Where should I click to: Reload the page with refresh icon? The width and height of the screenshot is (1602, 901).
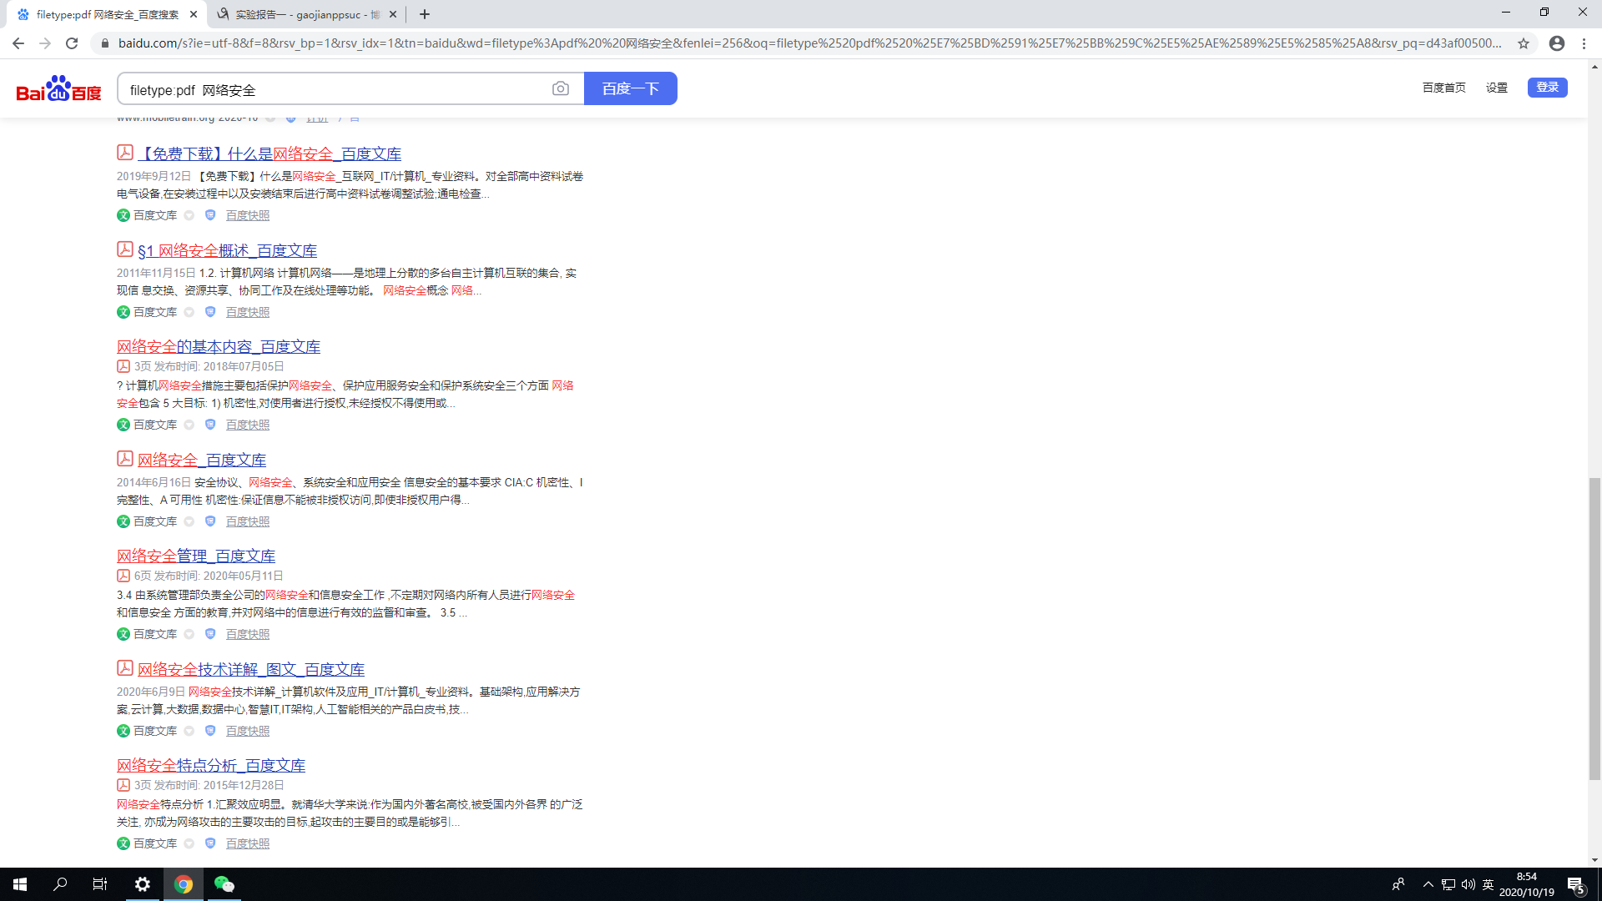coord(72,43)
